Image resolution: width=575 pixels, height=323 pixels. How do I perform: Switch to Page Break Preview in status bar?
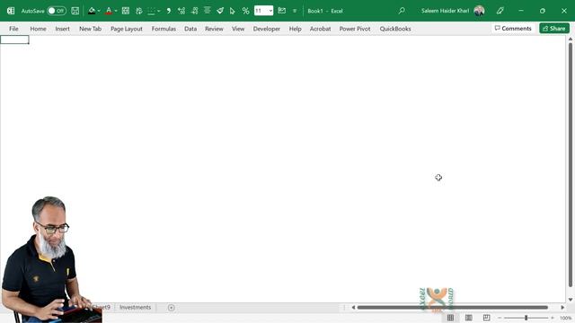(486, 318)
